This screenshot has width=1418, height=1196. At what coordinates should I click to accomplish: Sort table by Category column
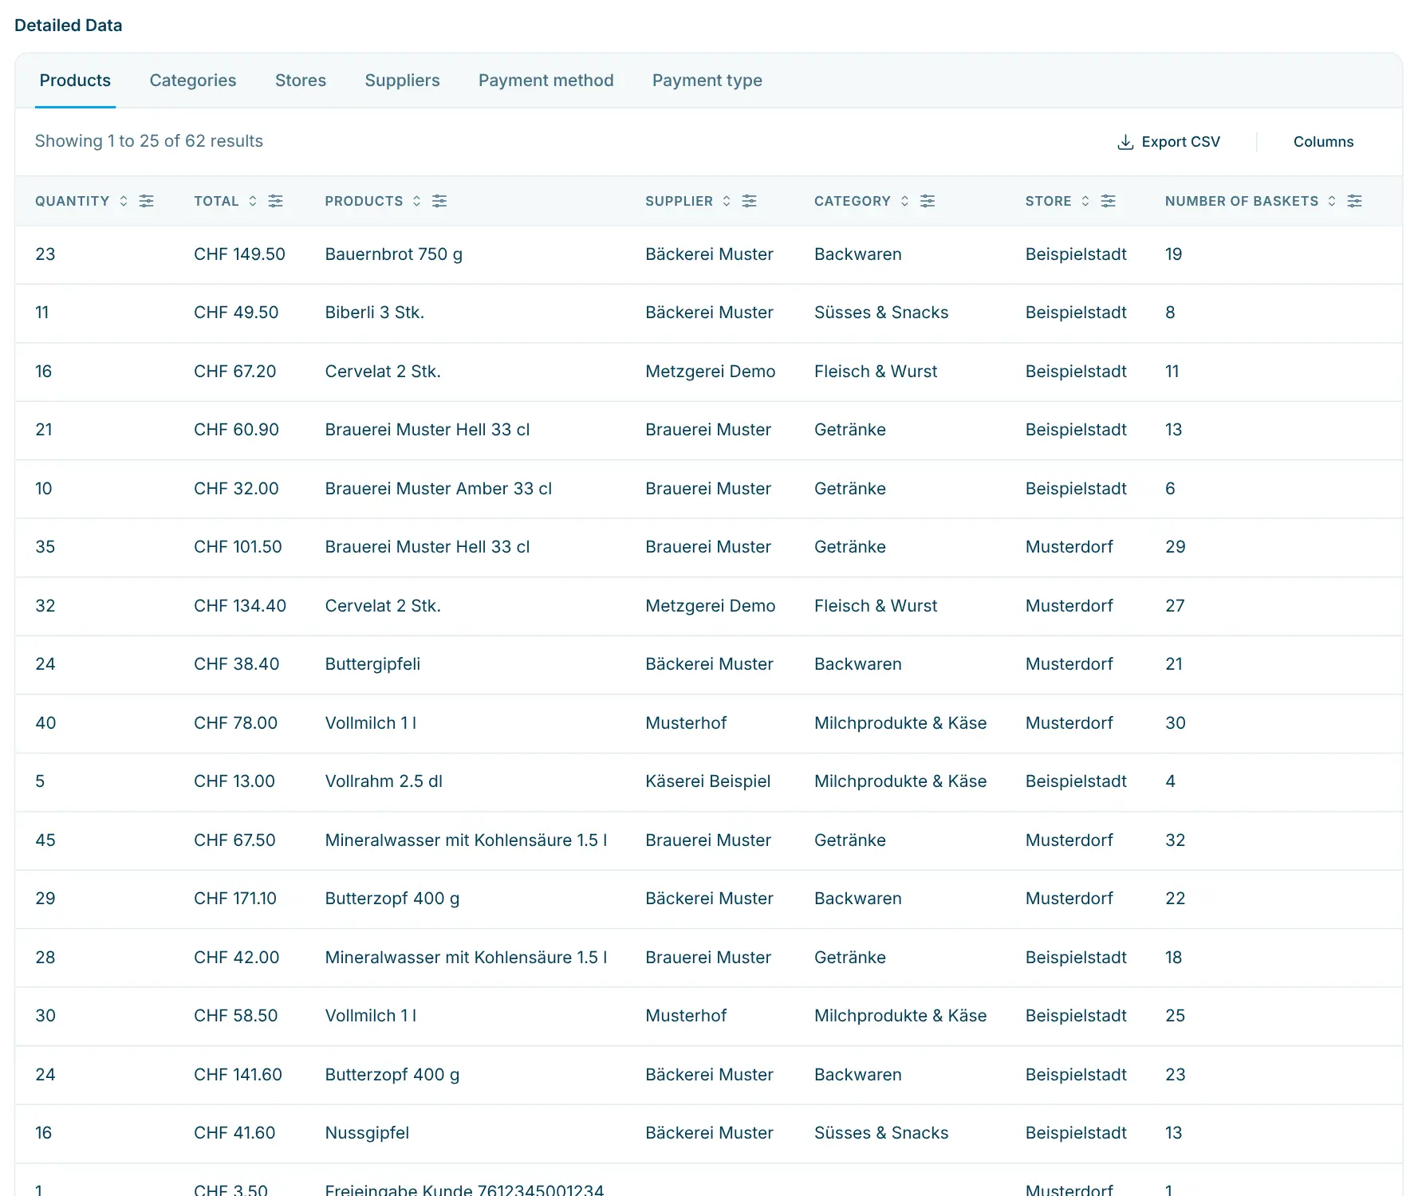point(904,201)
